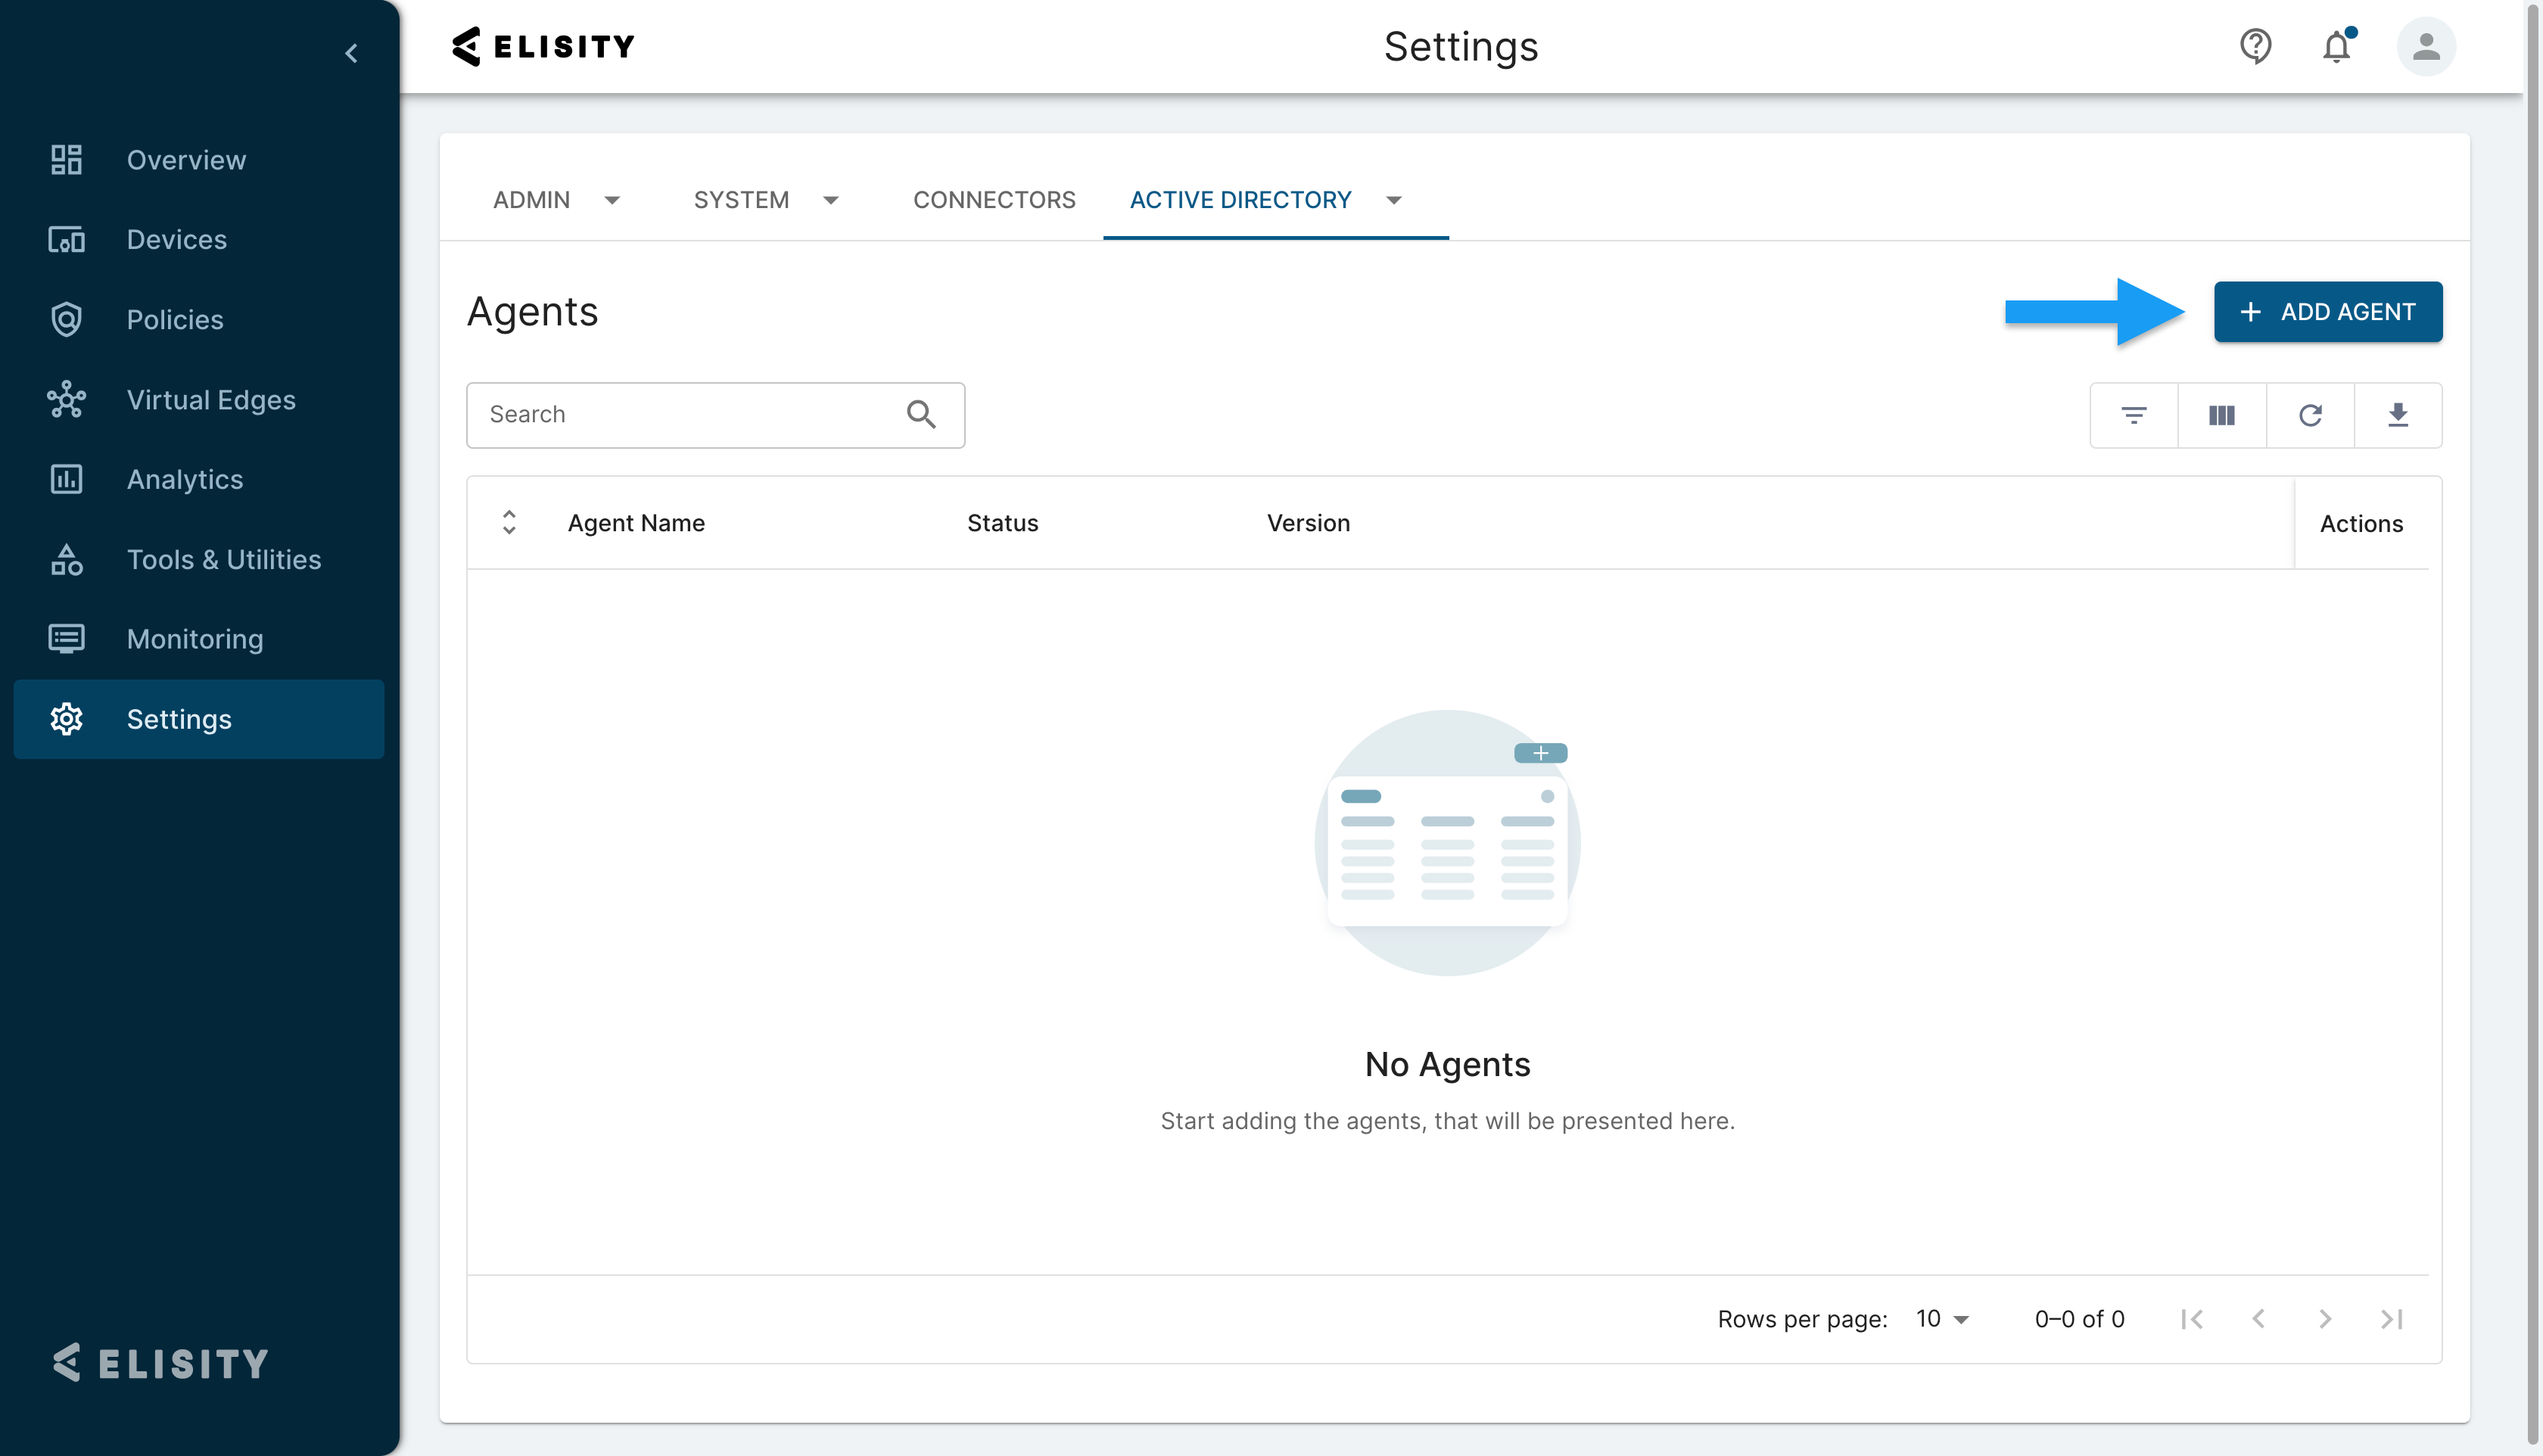Click the ADD AGENT button
Screen dimensions: 2543x1456
[2327, 312]
